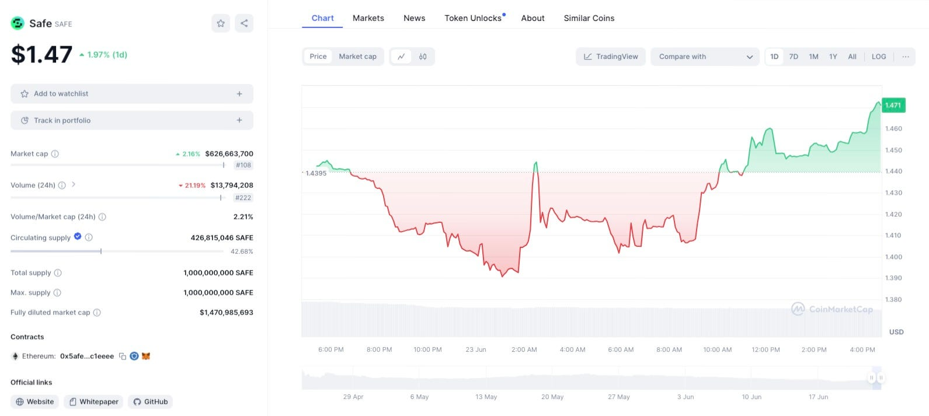Open the TradingView chart button

(611, 57)
